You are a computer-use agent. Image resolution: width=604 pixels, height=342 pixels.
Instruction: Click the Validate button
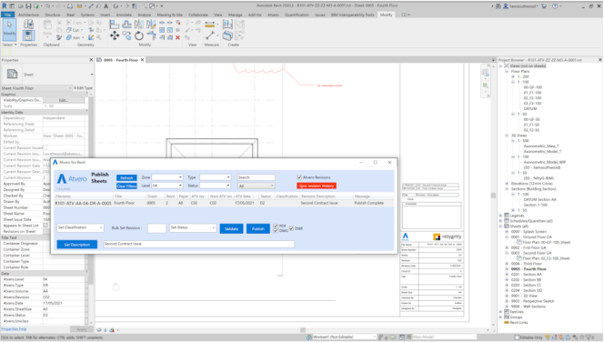[x=232, y=229]
